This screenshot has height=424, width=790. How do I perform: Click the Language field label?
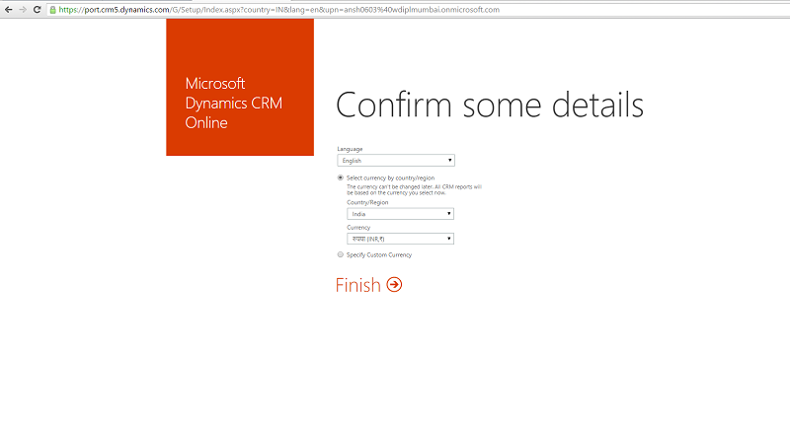(x=350, y=149)
